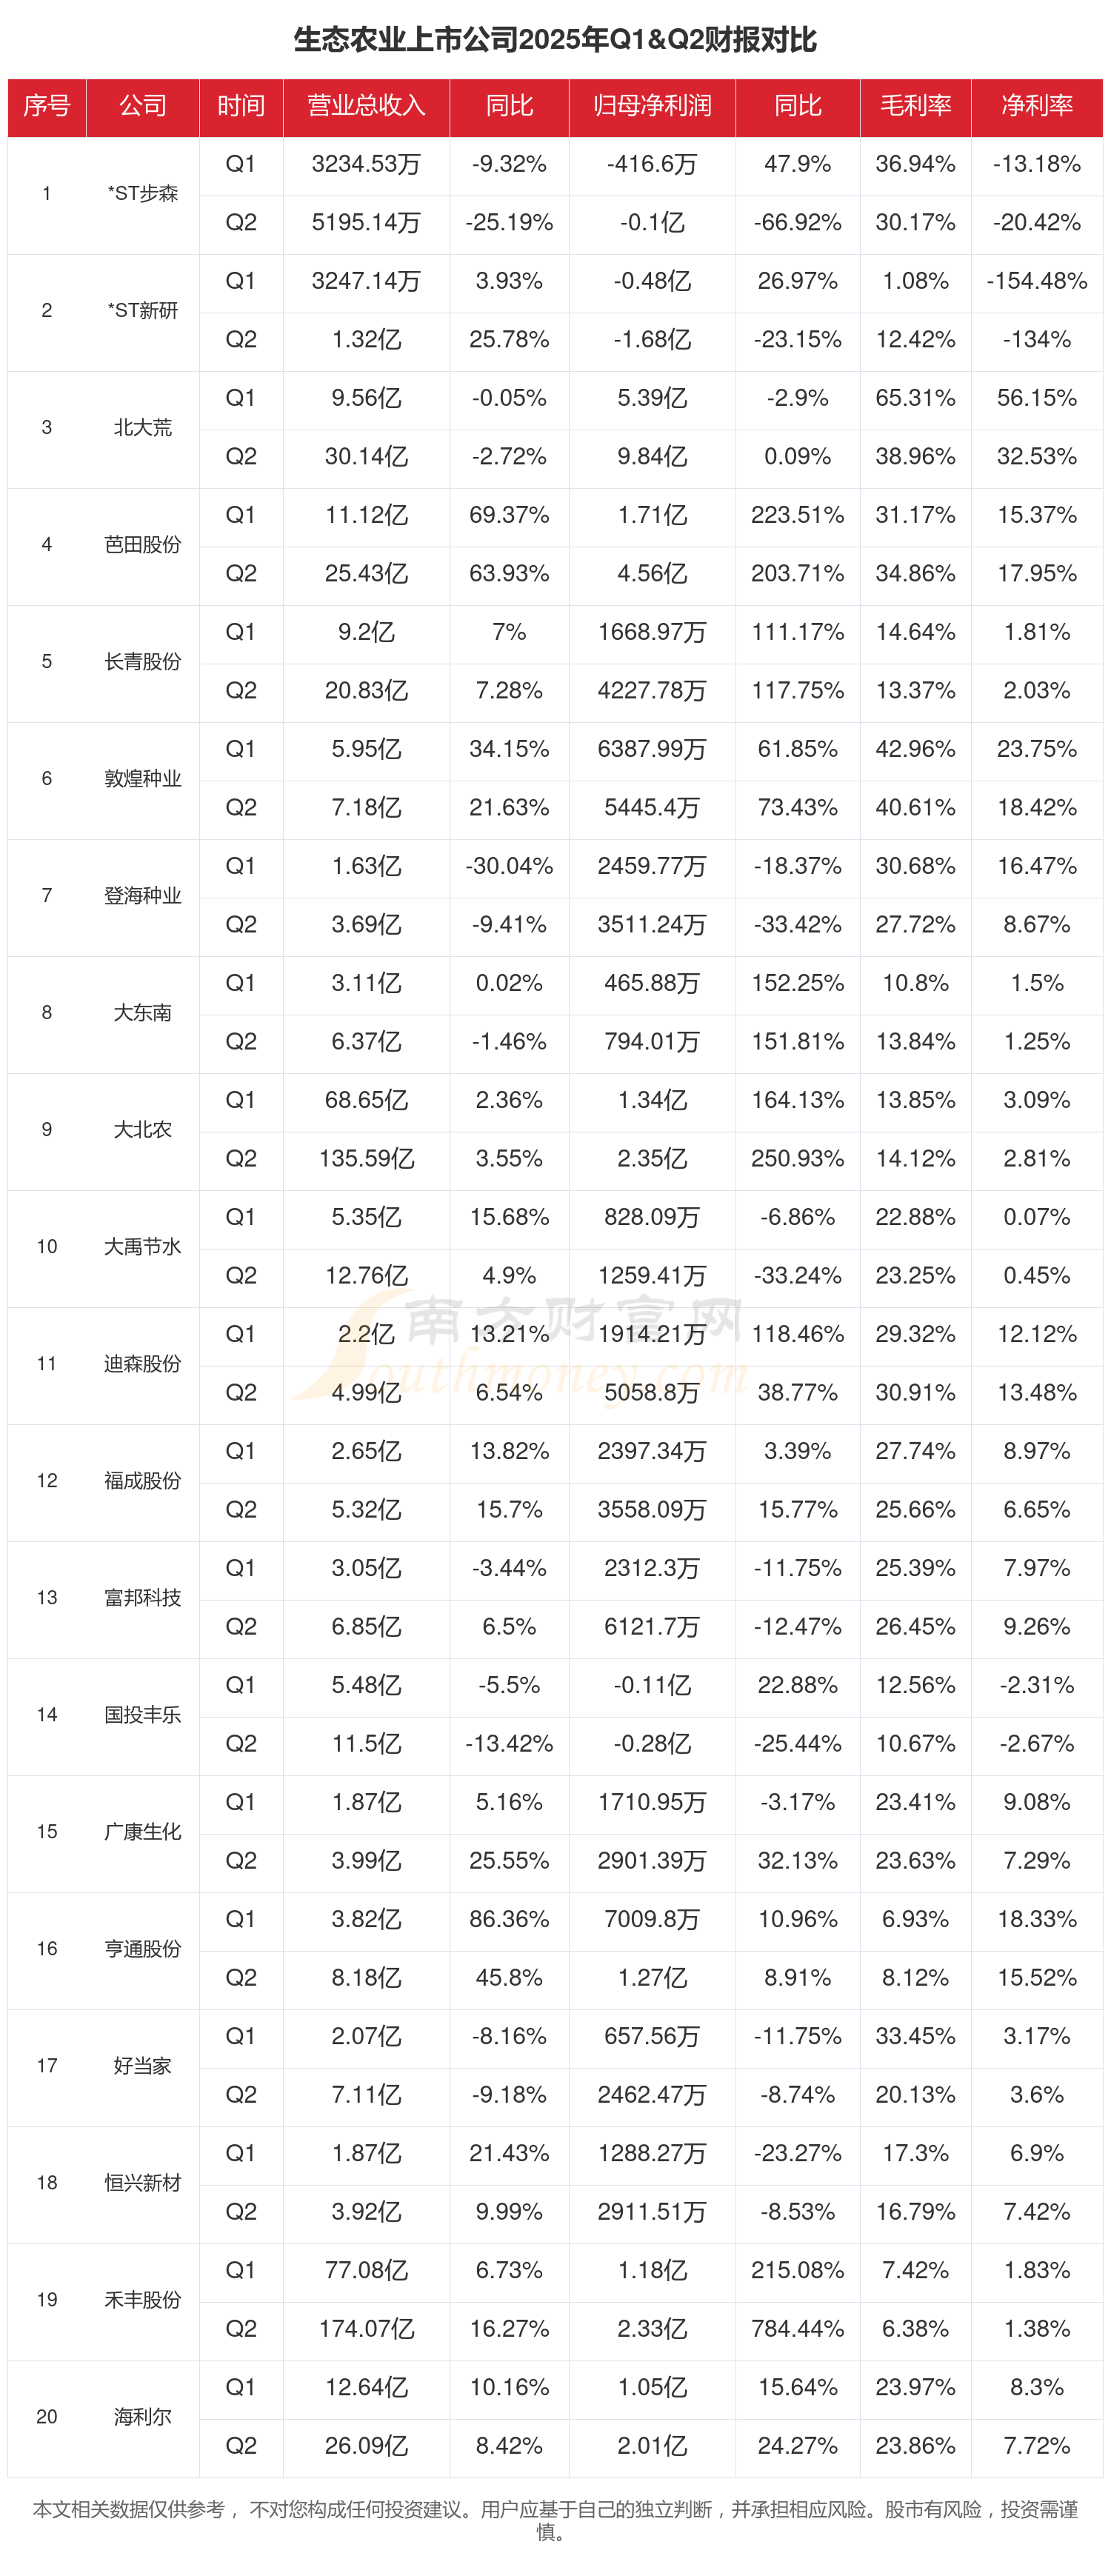
Task: Click company name 大北农
Action: click(143, 1130)
